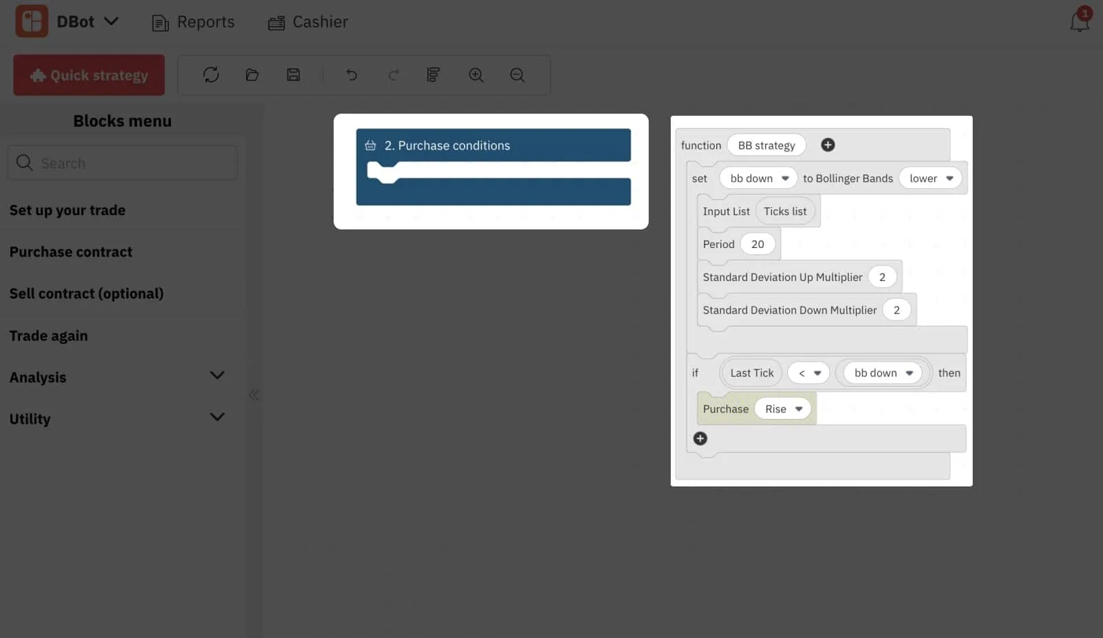
Task: Open the lower Bollinger Bands dropdown
Action: 930,178
